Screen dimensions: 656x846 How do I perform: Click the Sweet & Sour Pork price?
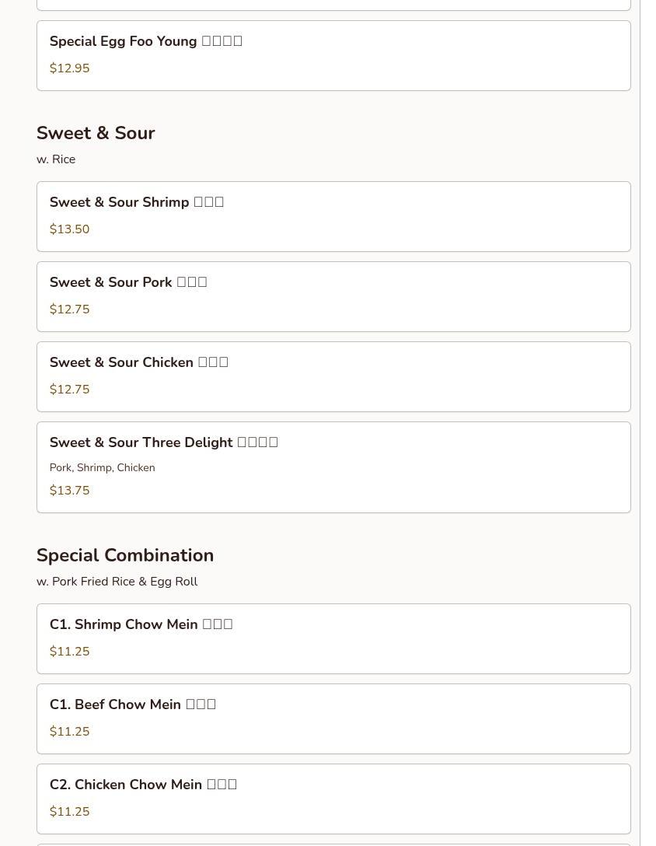[x=70, y=309]
